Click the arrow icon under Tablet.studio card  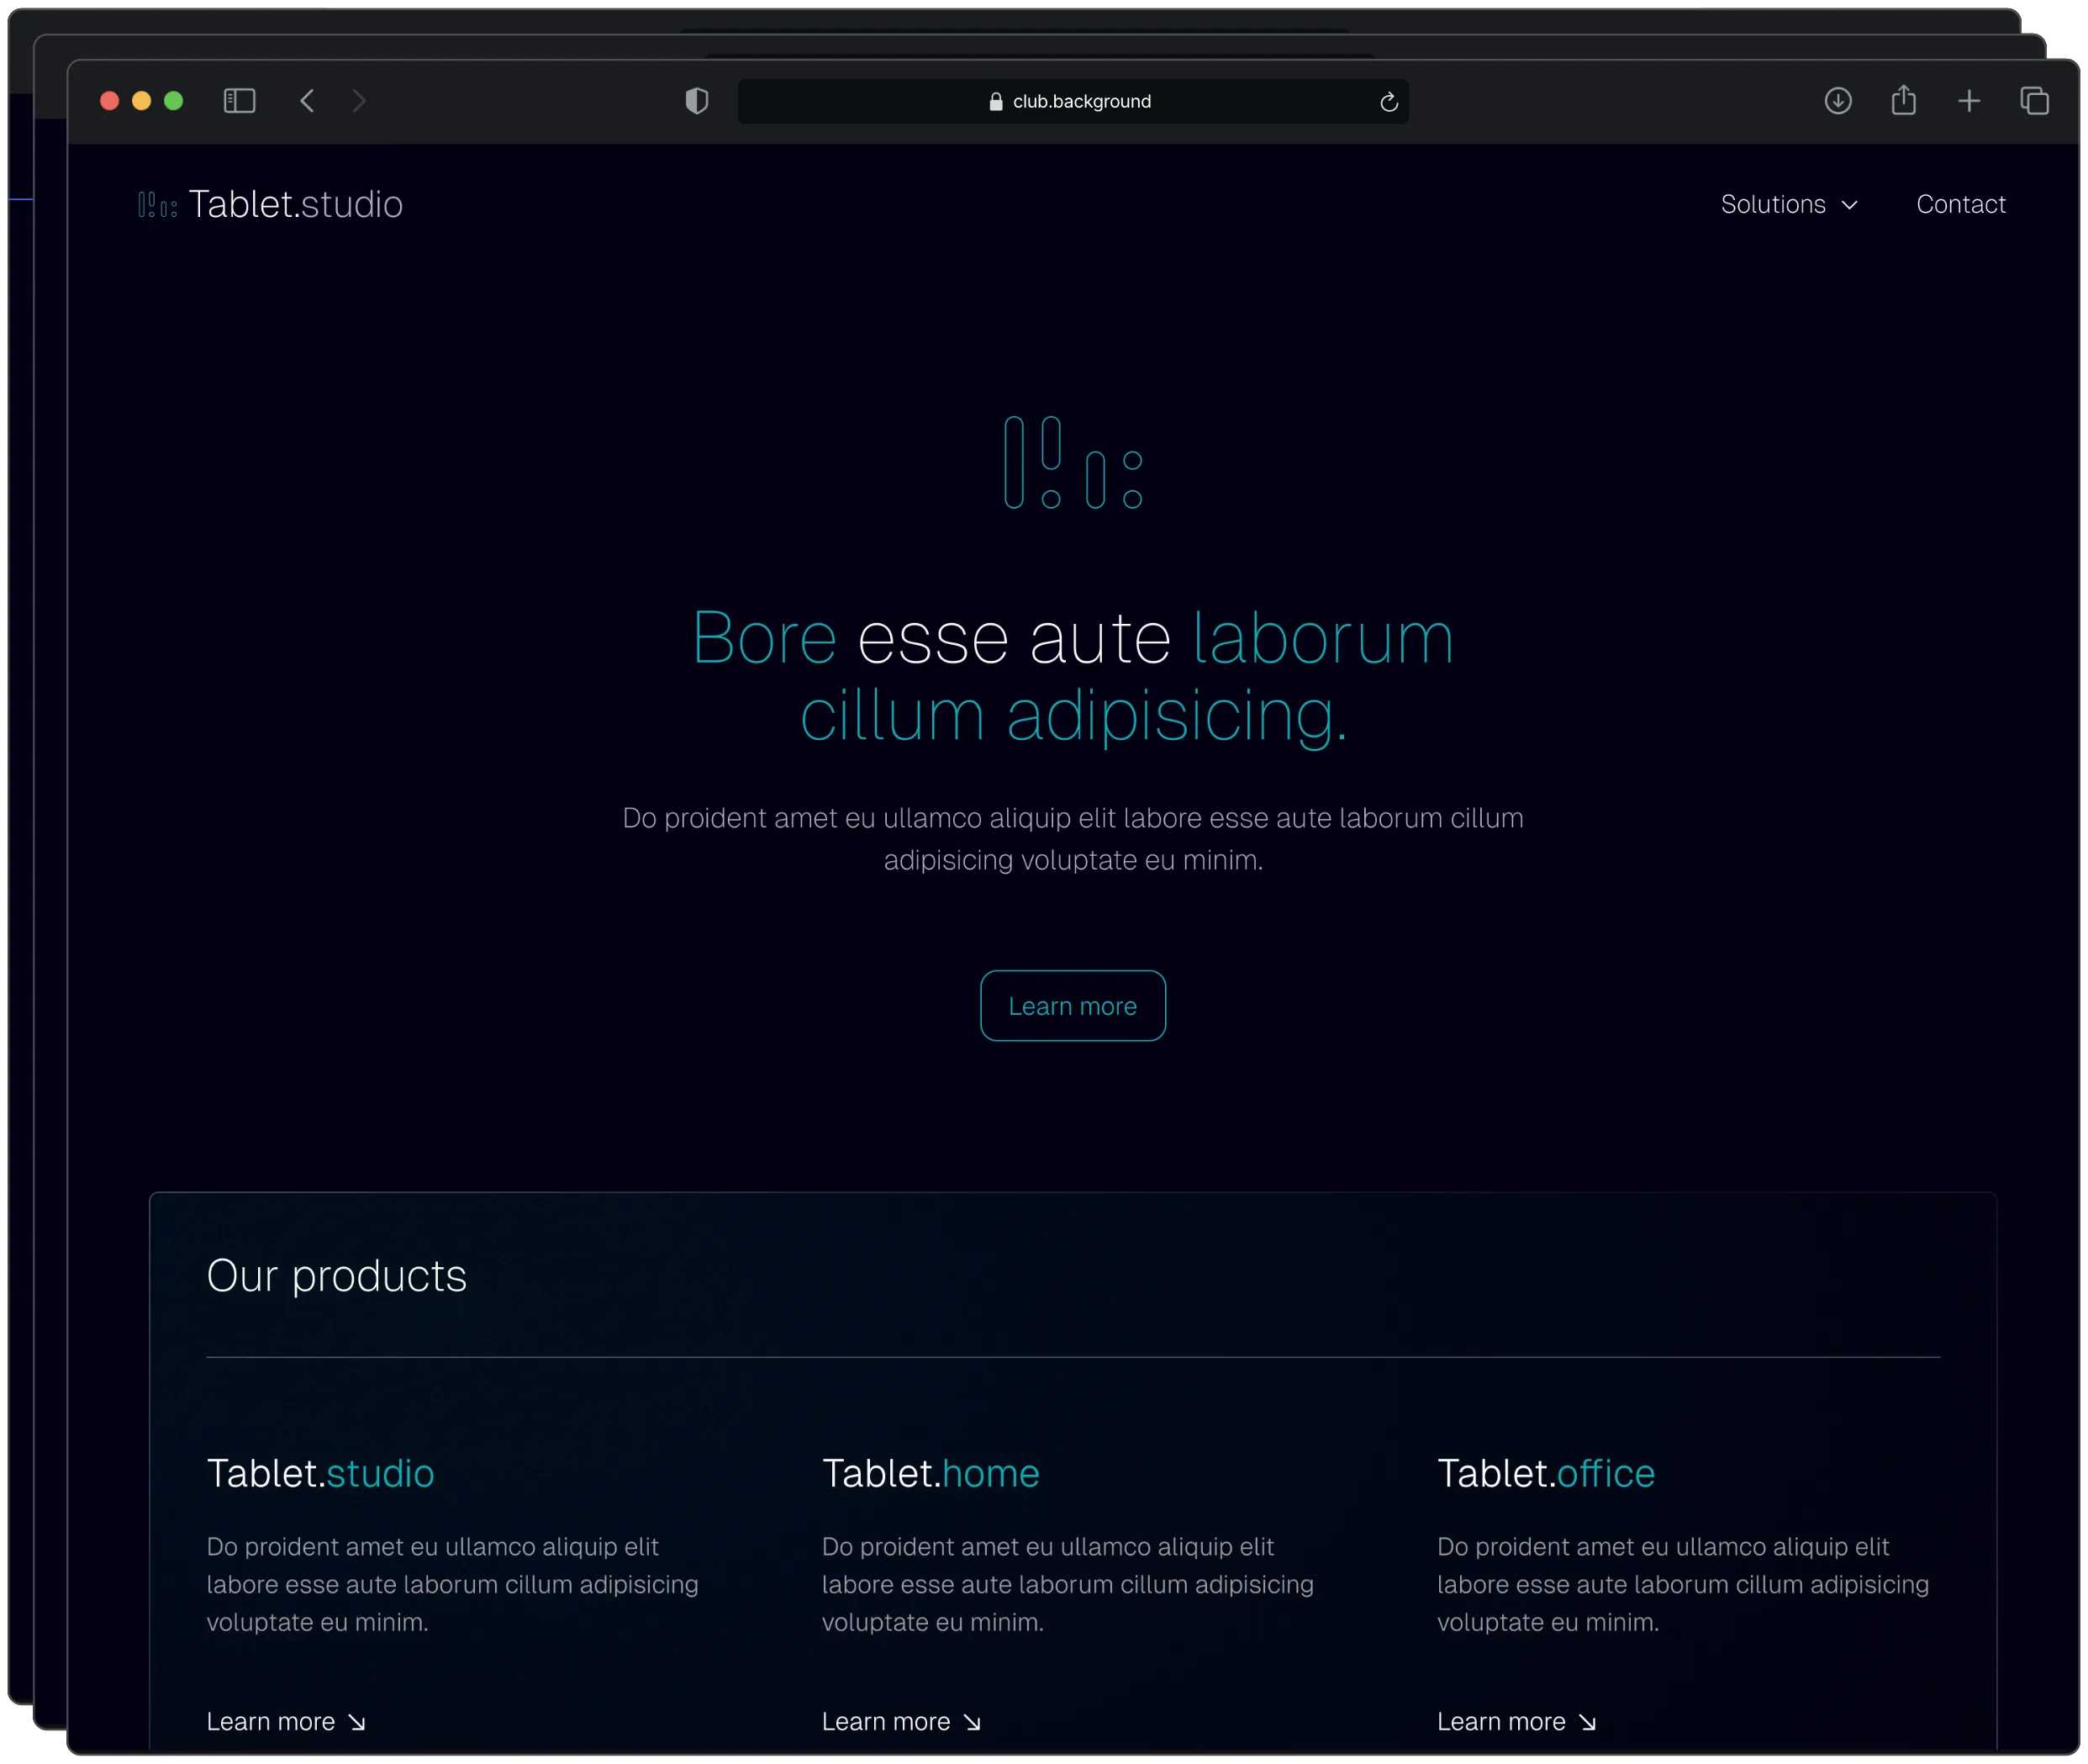(x=357, y=1722)
